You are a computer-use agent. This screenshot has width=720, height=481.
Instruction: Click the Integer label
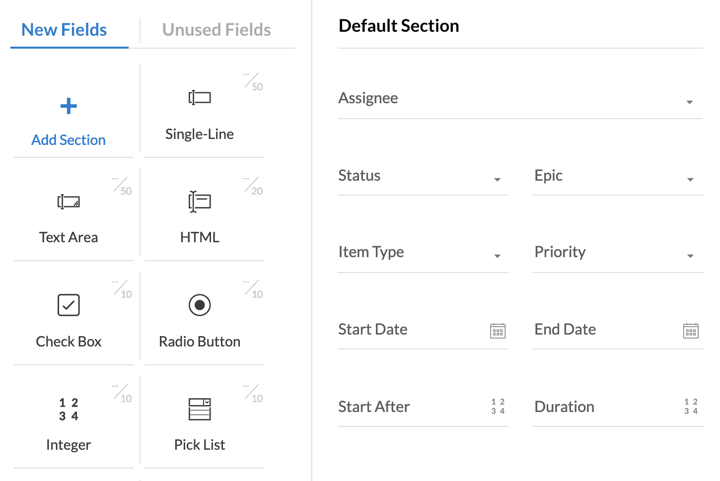69,445
